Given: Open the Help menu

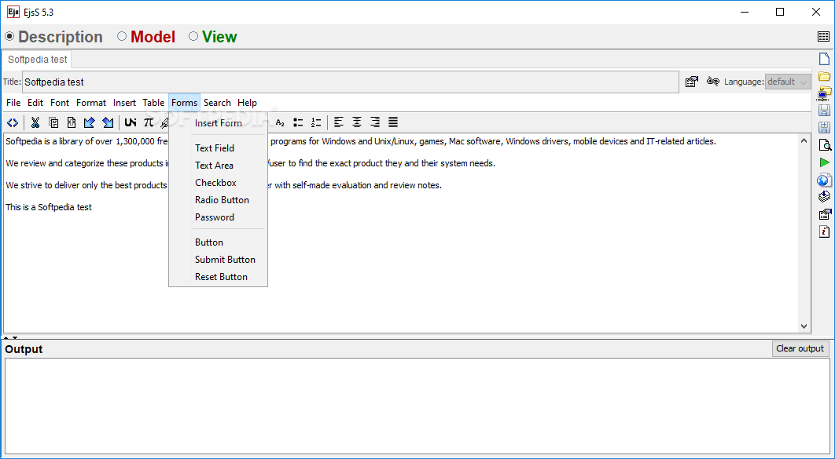Looking at the screenshot, I should 247,103.
